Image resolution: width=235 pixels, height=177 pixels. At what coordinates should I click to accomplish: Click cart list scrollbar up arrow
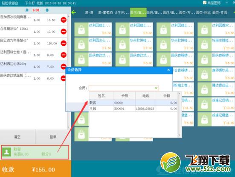(69, 16)
